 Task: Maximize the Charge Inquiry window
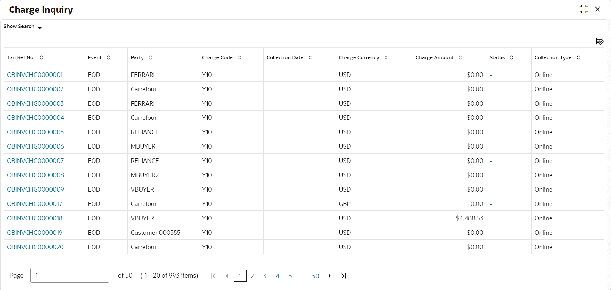click(x=583, y=9)
